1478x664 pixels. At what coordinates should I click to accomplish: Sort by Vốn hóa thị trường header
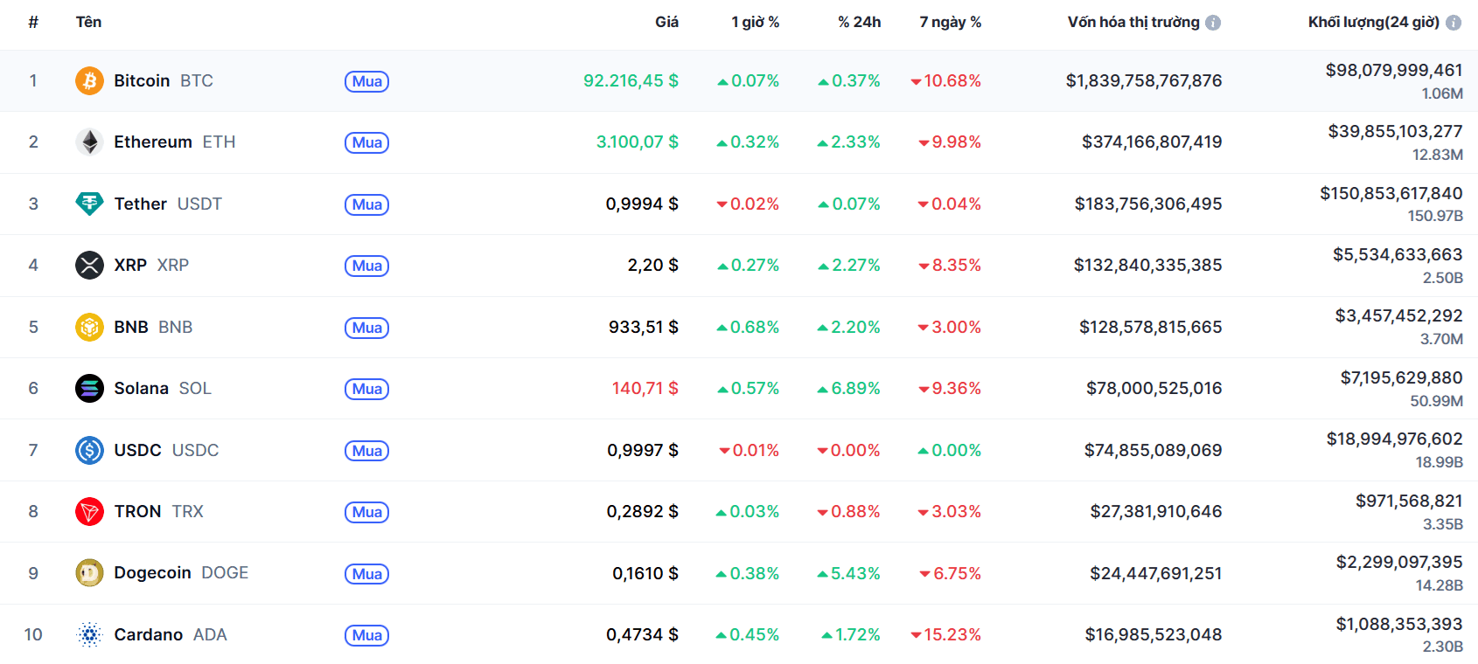pyautogui.click(x=1133, y=22)
